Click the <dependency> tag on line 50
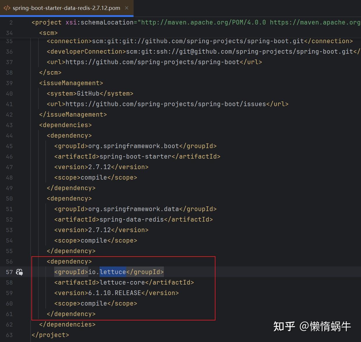The height and width of the screenshot is (342, 361). tap(69, 199)
